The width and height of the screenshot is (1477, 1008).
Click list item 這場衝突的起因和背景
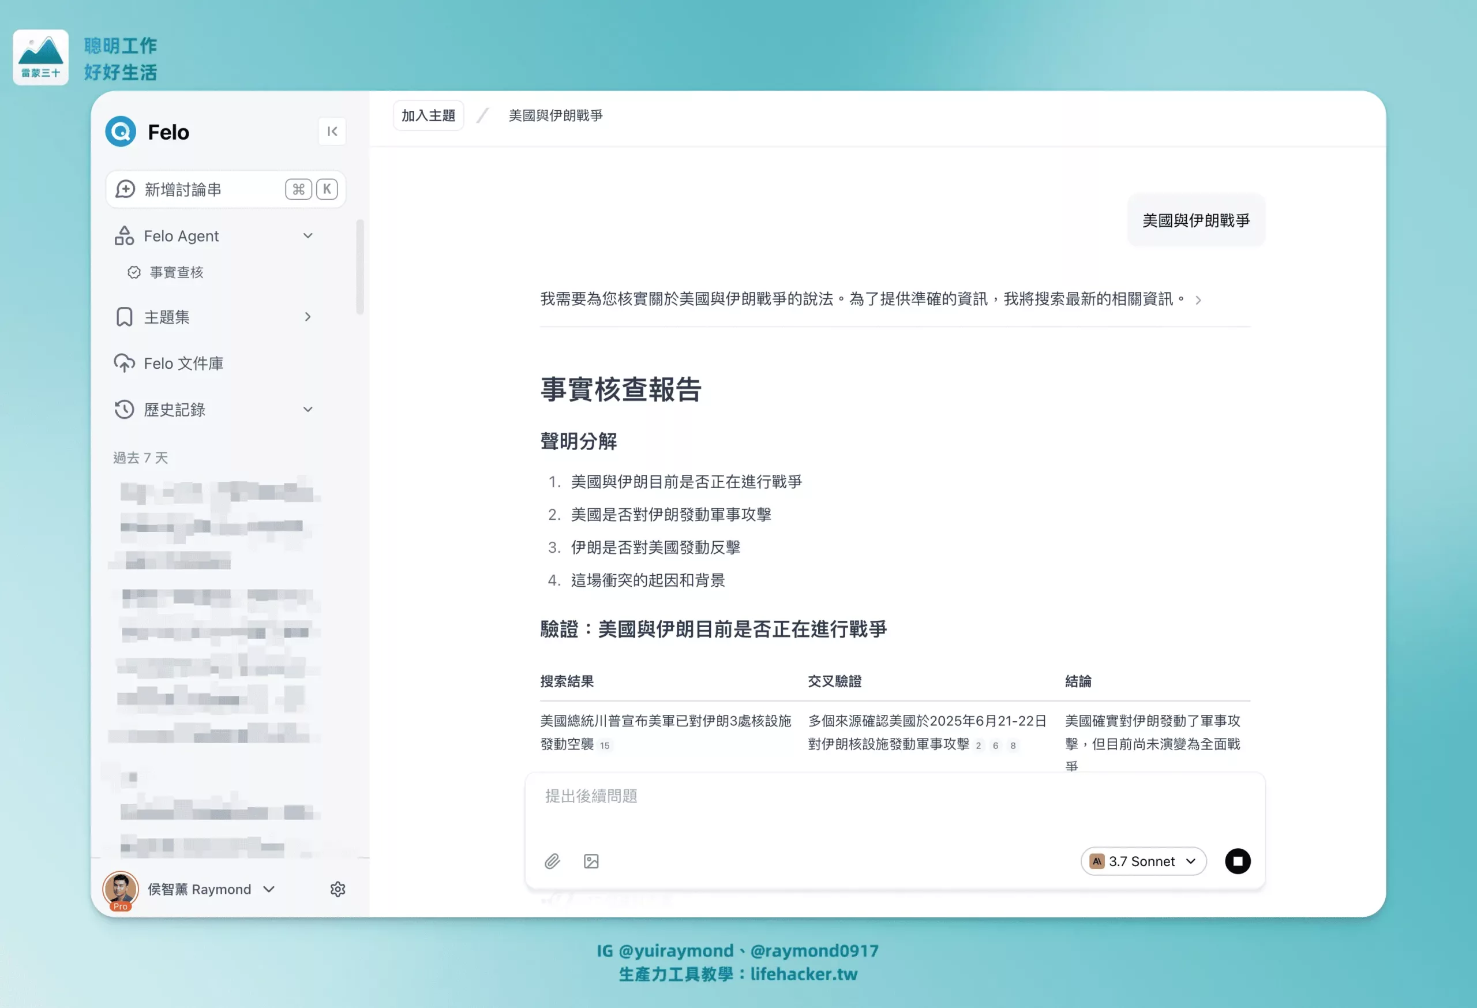pos(648,580)
